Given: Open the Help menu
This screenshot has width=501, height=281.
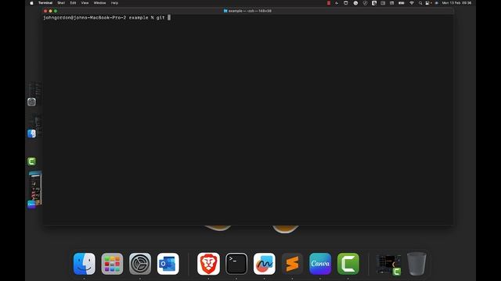Looking at the screenshot, I should tap(115, 3).
